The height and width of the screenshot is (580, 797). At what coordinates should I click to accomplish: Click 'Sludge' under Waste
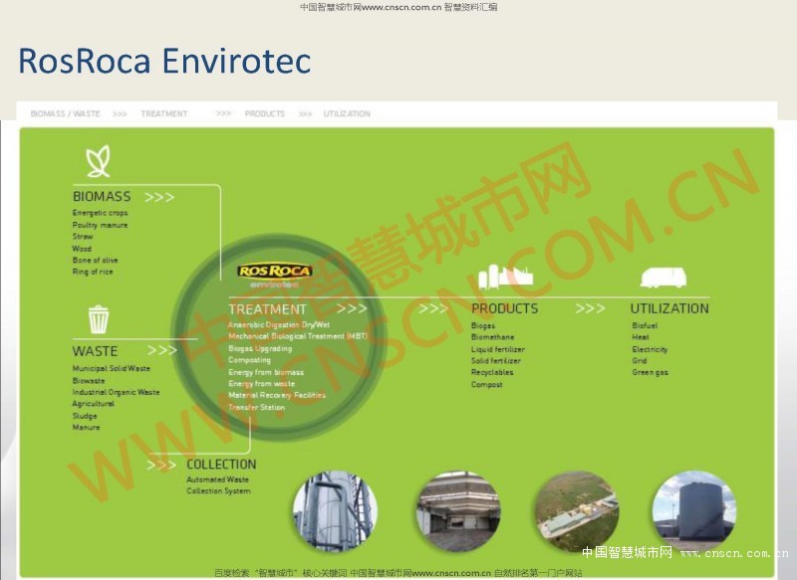(85, 416)
